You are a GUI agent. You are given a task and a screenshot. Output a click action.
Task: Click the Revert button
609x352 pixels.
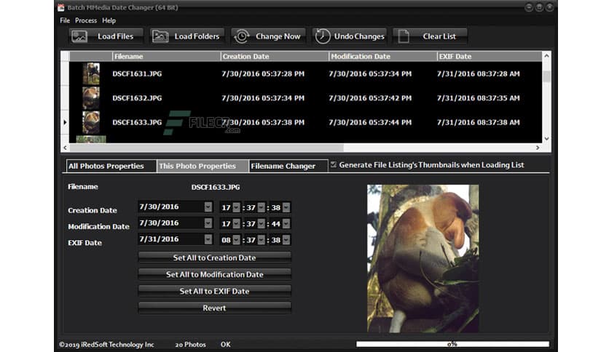[x=214, y=308]
